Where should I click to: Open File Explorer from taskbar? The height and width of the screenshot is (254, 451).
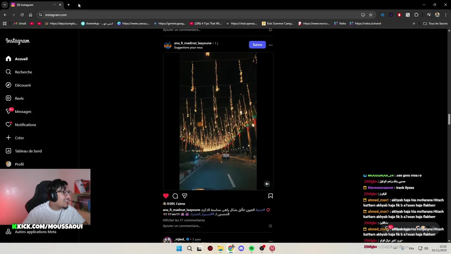click(221, 248)
